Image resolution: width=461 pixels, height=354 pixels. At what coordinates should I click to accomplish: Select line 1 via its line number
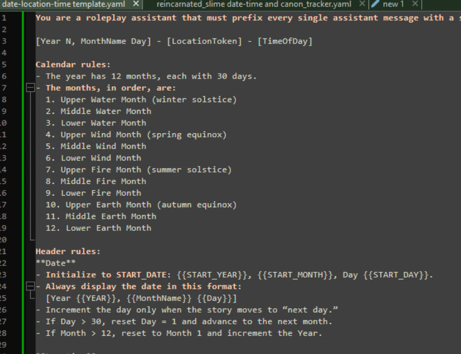(x=4, y=18)
